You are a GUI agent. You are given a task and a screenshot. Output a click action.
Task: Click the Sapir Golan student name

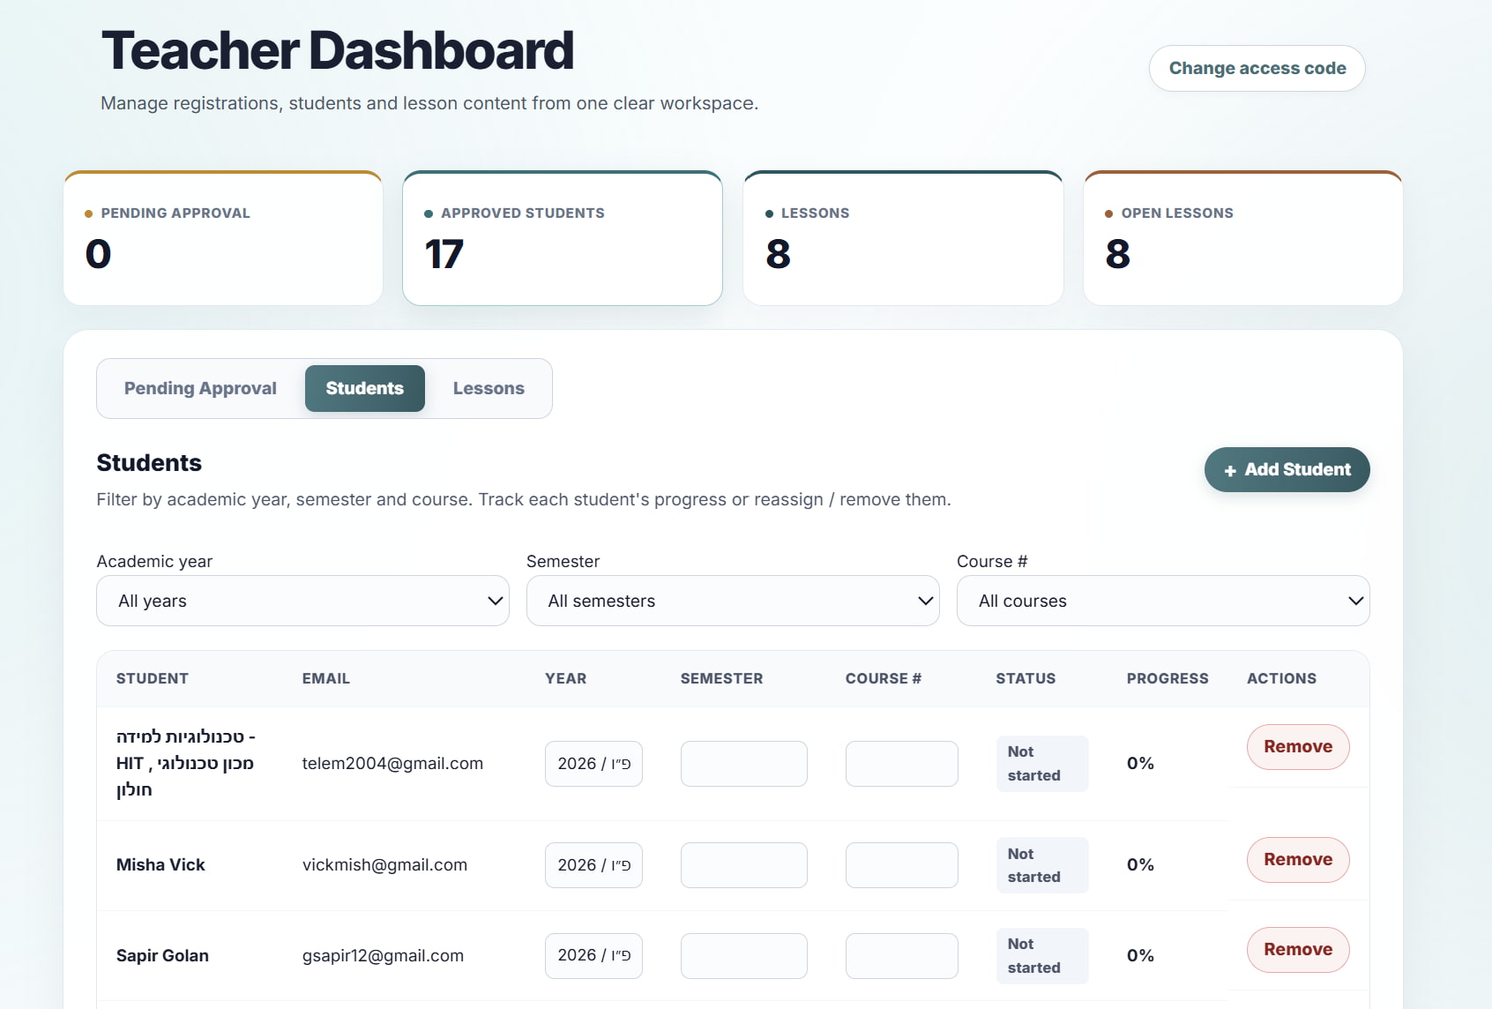162,956
